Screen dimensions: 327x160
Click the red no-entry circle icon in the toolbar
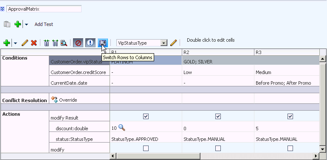click(x=78, y=43)
